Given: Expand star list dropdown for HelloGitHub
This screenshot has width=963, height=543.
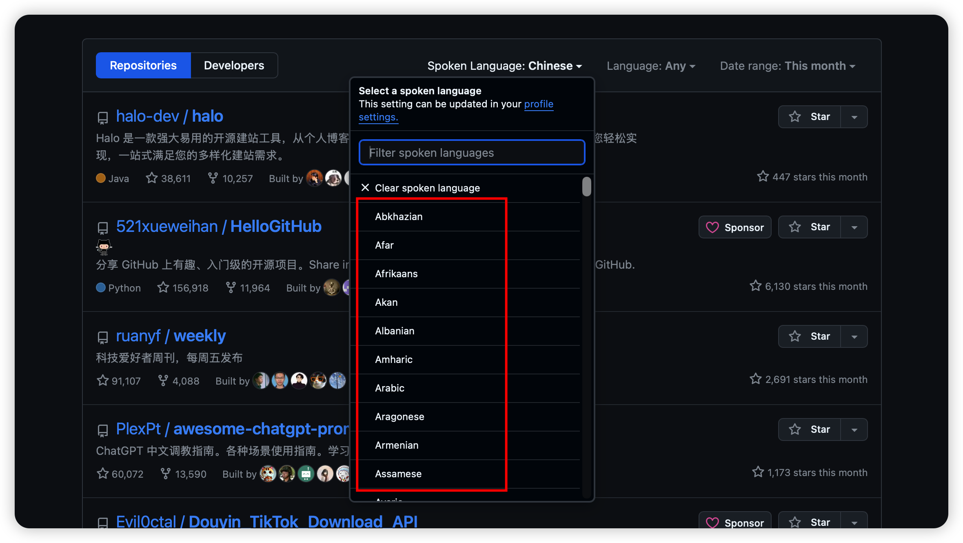Looking at the screenshot, I should (854, 227).
